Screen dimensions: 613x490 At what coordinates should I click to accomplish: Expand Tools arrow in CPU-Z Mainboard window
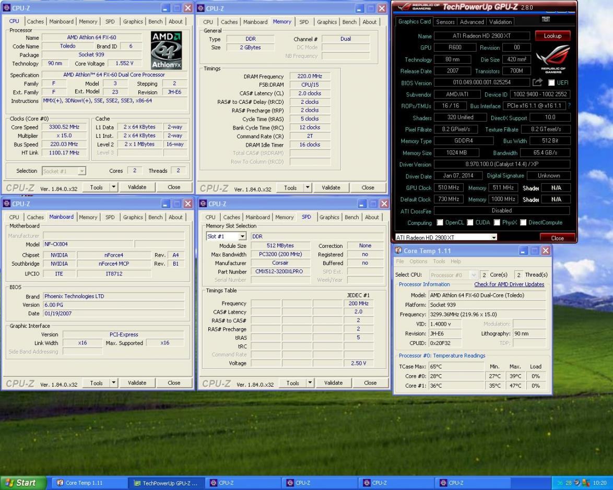pos(113,383)
